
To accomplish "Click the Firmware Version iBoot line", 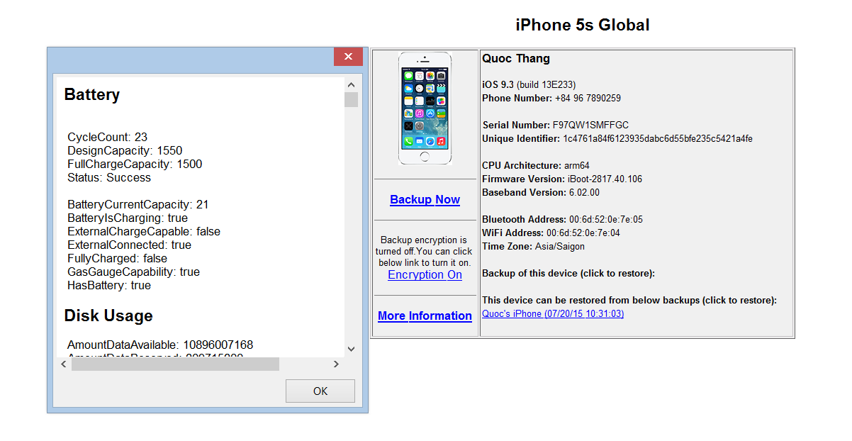I will pyautogui.click(x=562, y=179).
